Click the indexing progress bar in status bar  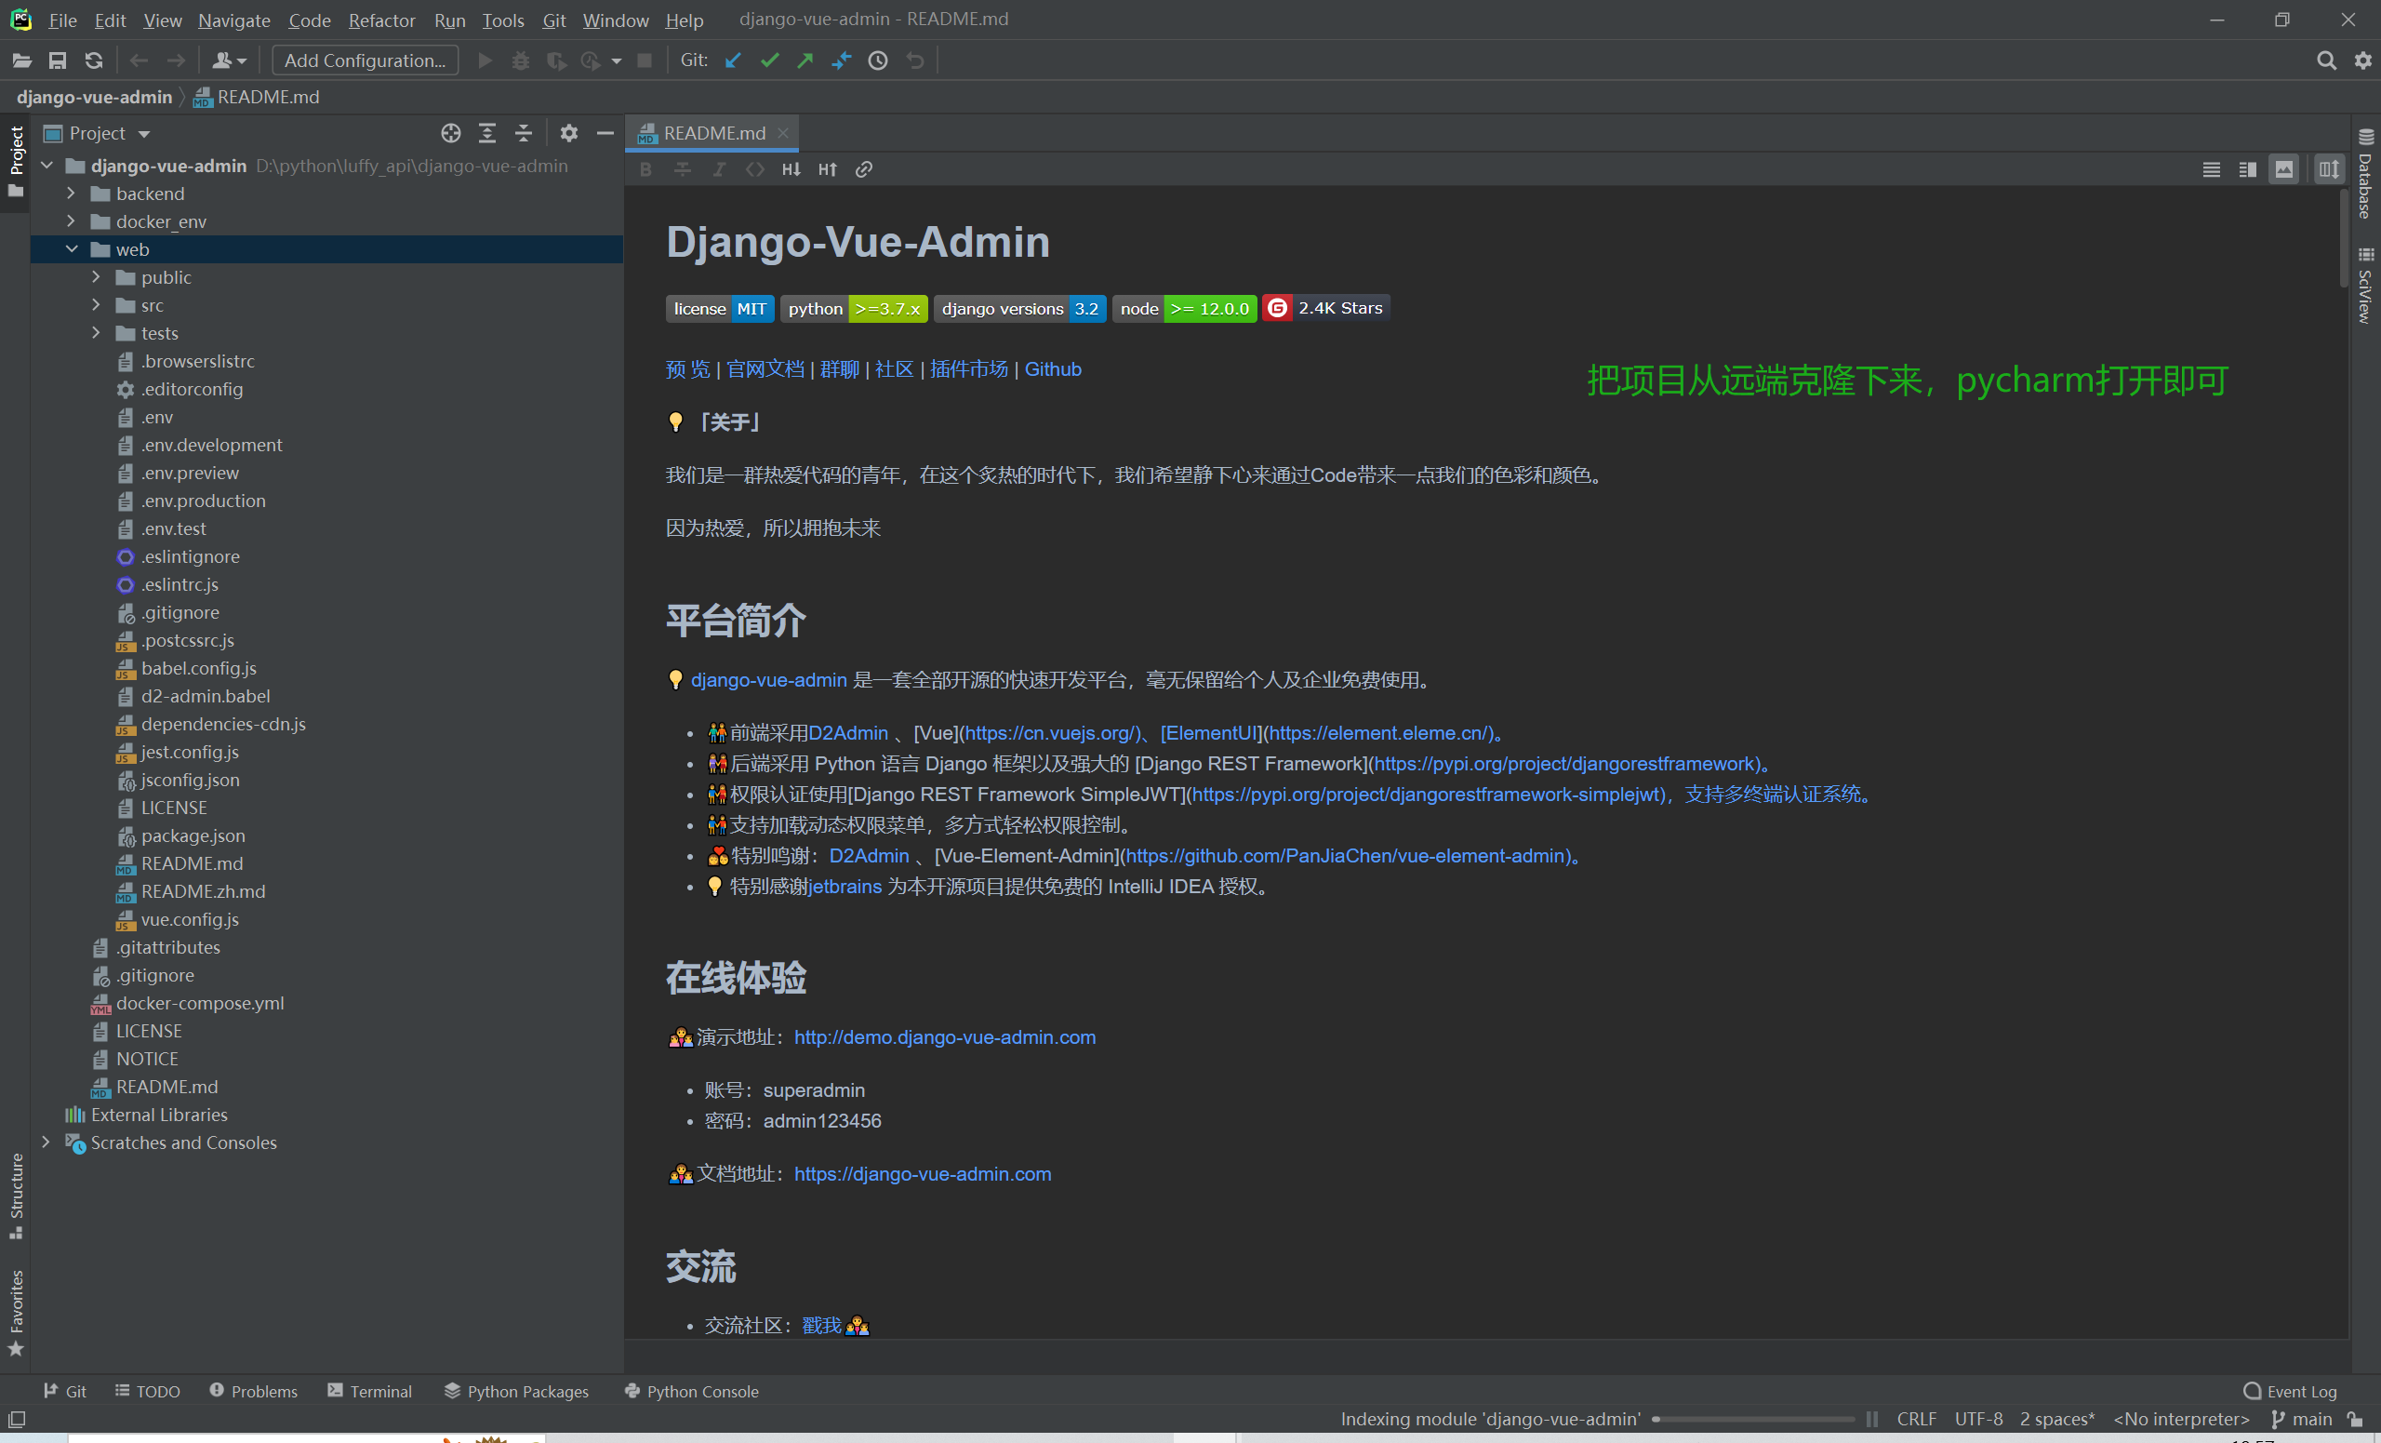[x=1756, y=1419]
